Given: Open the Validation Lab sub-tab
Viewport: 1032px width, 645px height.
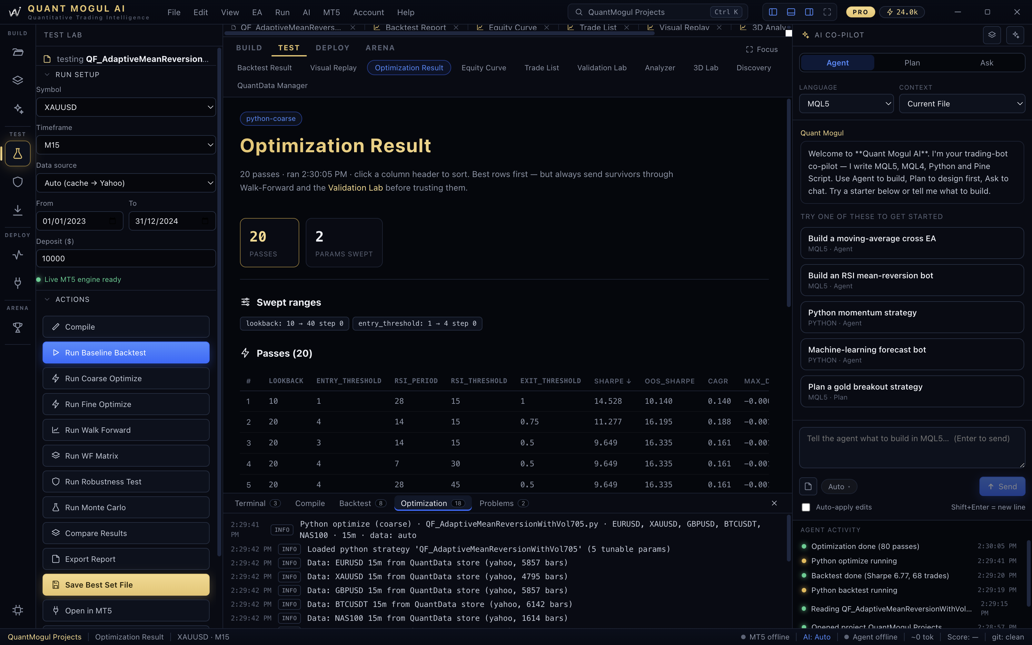Looking at the screenshot, I should [x=602, y=68].
